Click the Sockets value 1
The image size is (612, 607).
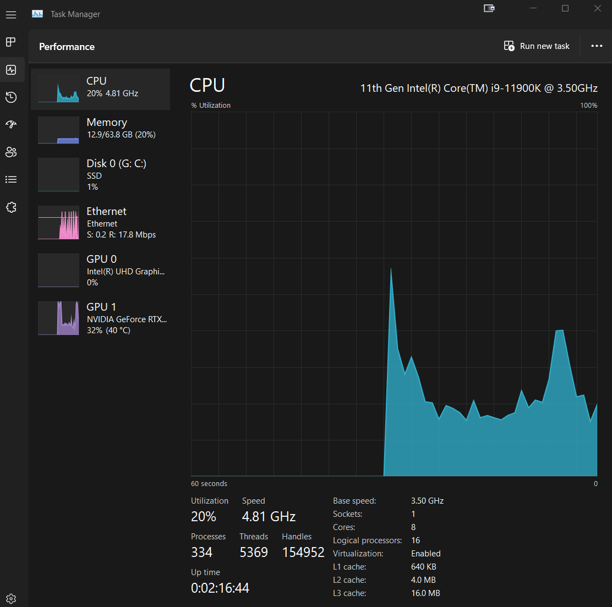point(413,514)
